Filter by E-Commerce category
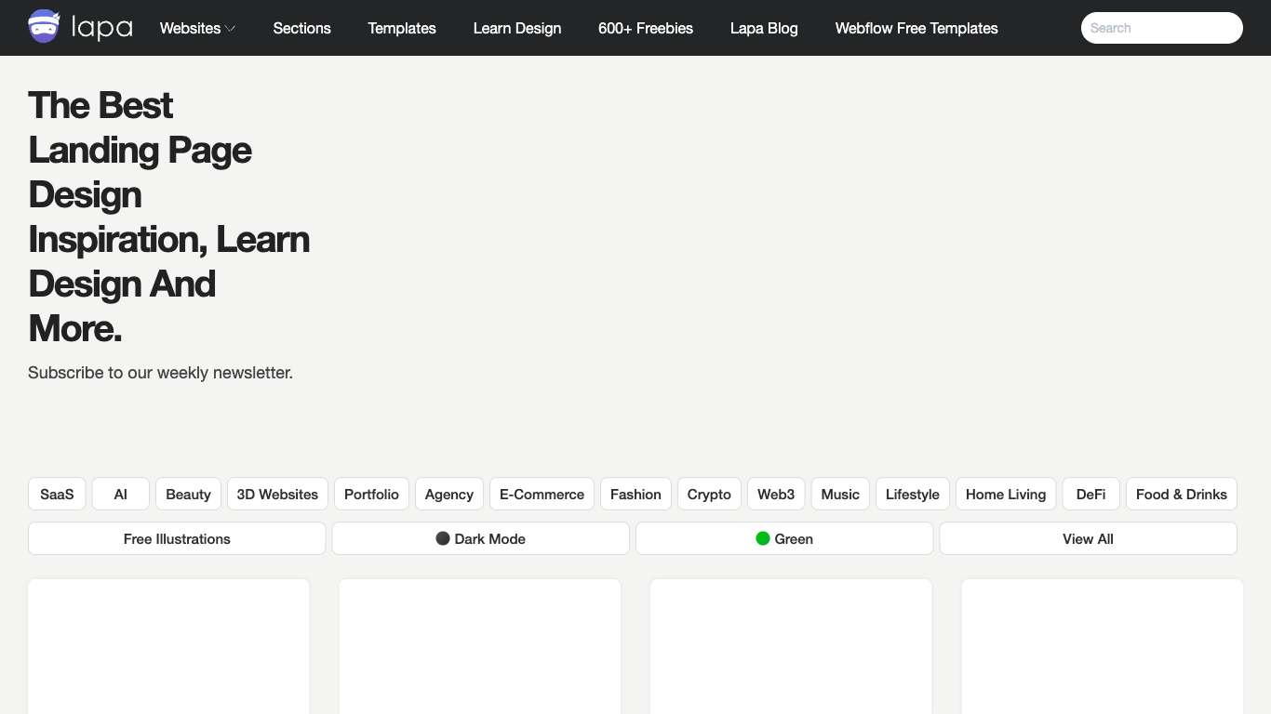Image resolution: width=1271 pixels, height=714 pixels. pyautogui.click(x=542, y=495)
